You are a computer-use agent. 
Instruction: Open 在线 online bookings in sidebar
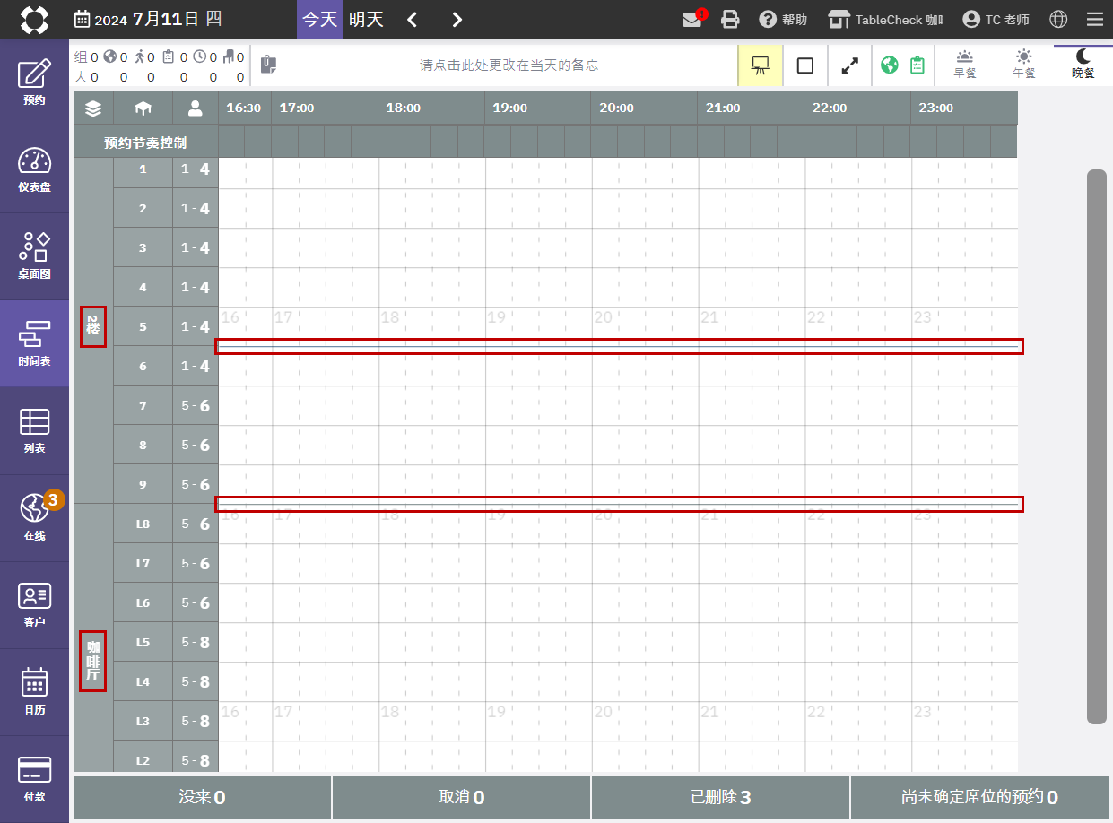pos(34,517)
